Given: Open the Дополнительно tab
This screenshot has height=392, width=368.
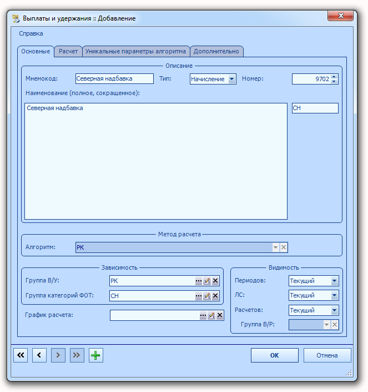Looking at the screenshot, I should click(216, 51).
